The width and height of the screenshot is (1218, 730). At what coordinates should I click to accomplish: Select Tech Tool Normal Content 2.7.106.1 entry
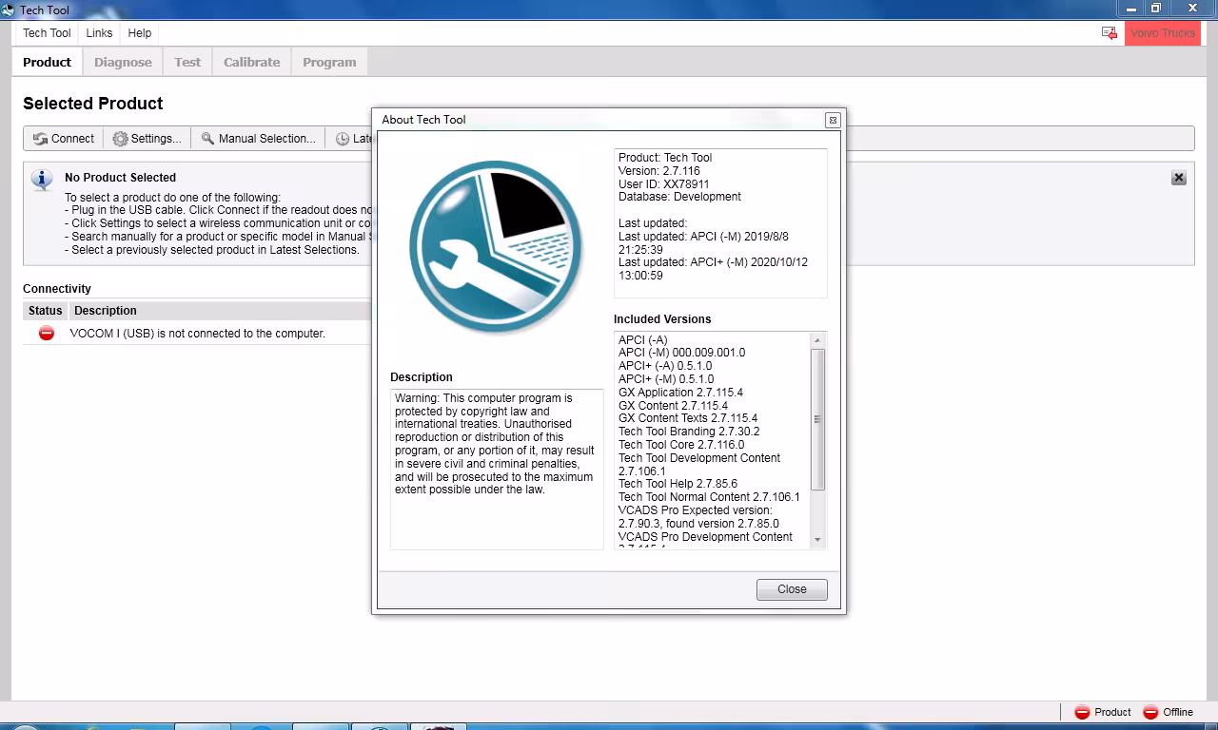click(x=709, y=497)
